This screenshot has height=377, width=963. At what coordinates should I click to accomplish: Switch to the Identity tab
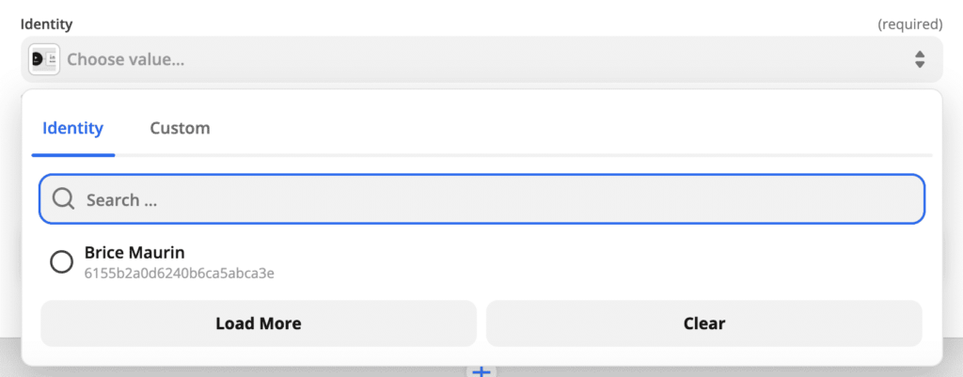[x=72, y=128]
